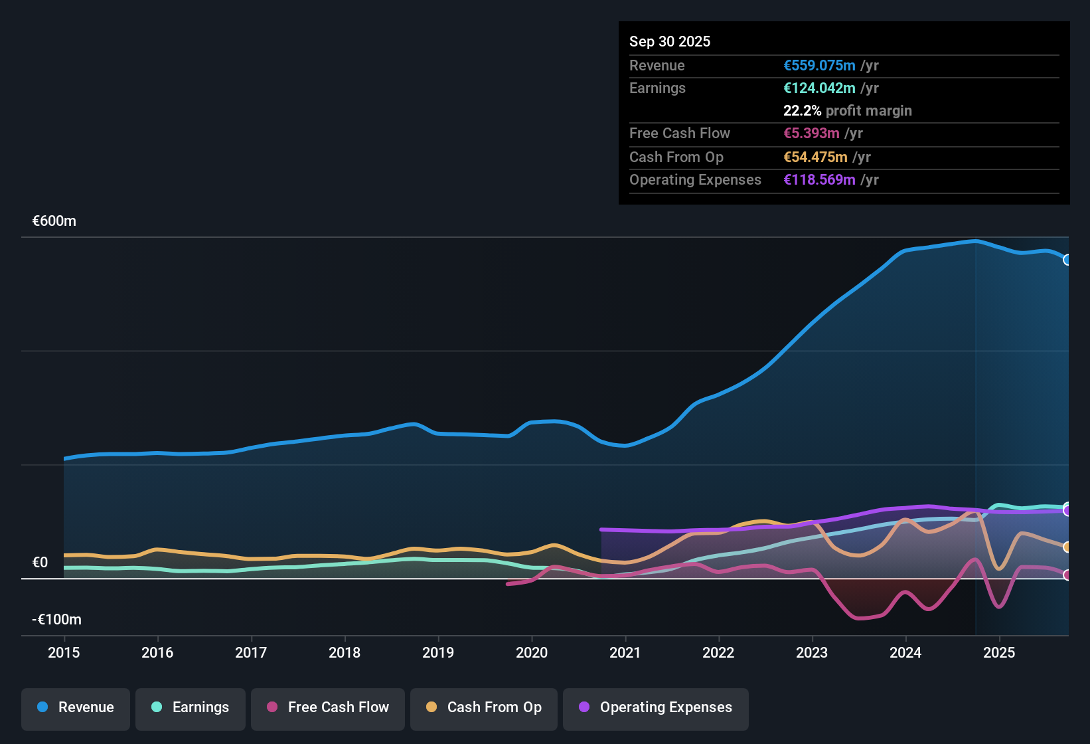Select the Free Cash Flow legend tab
This screenshot has height=744, width=1090.
[x=327, y=707]
